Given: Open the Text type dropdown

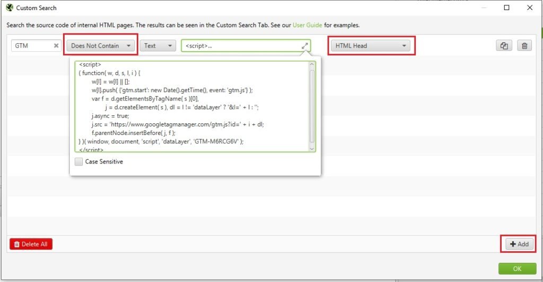Looking at the screenshot, I should click(157, 46).
